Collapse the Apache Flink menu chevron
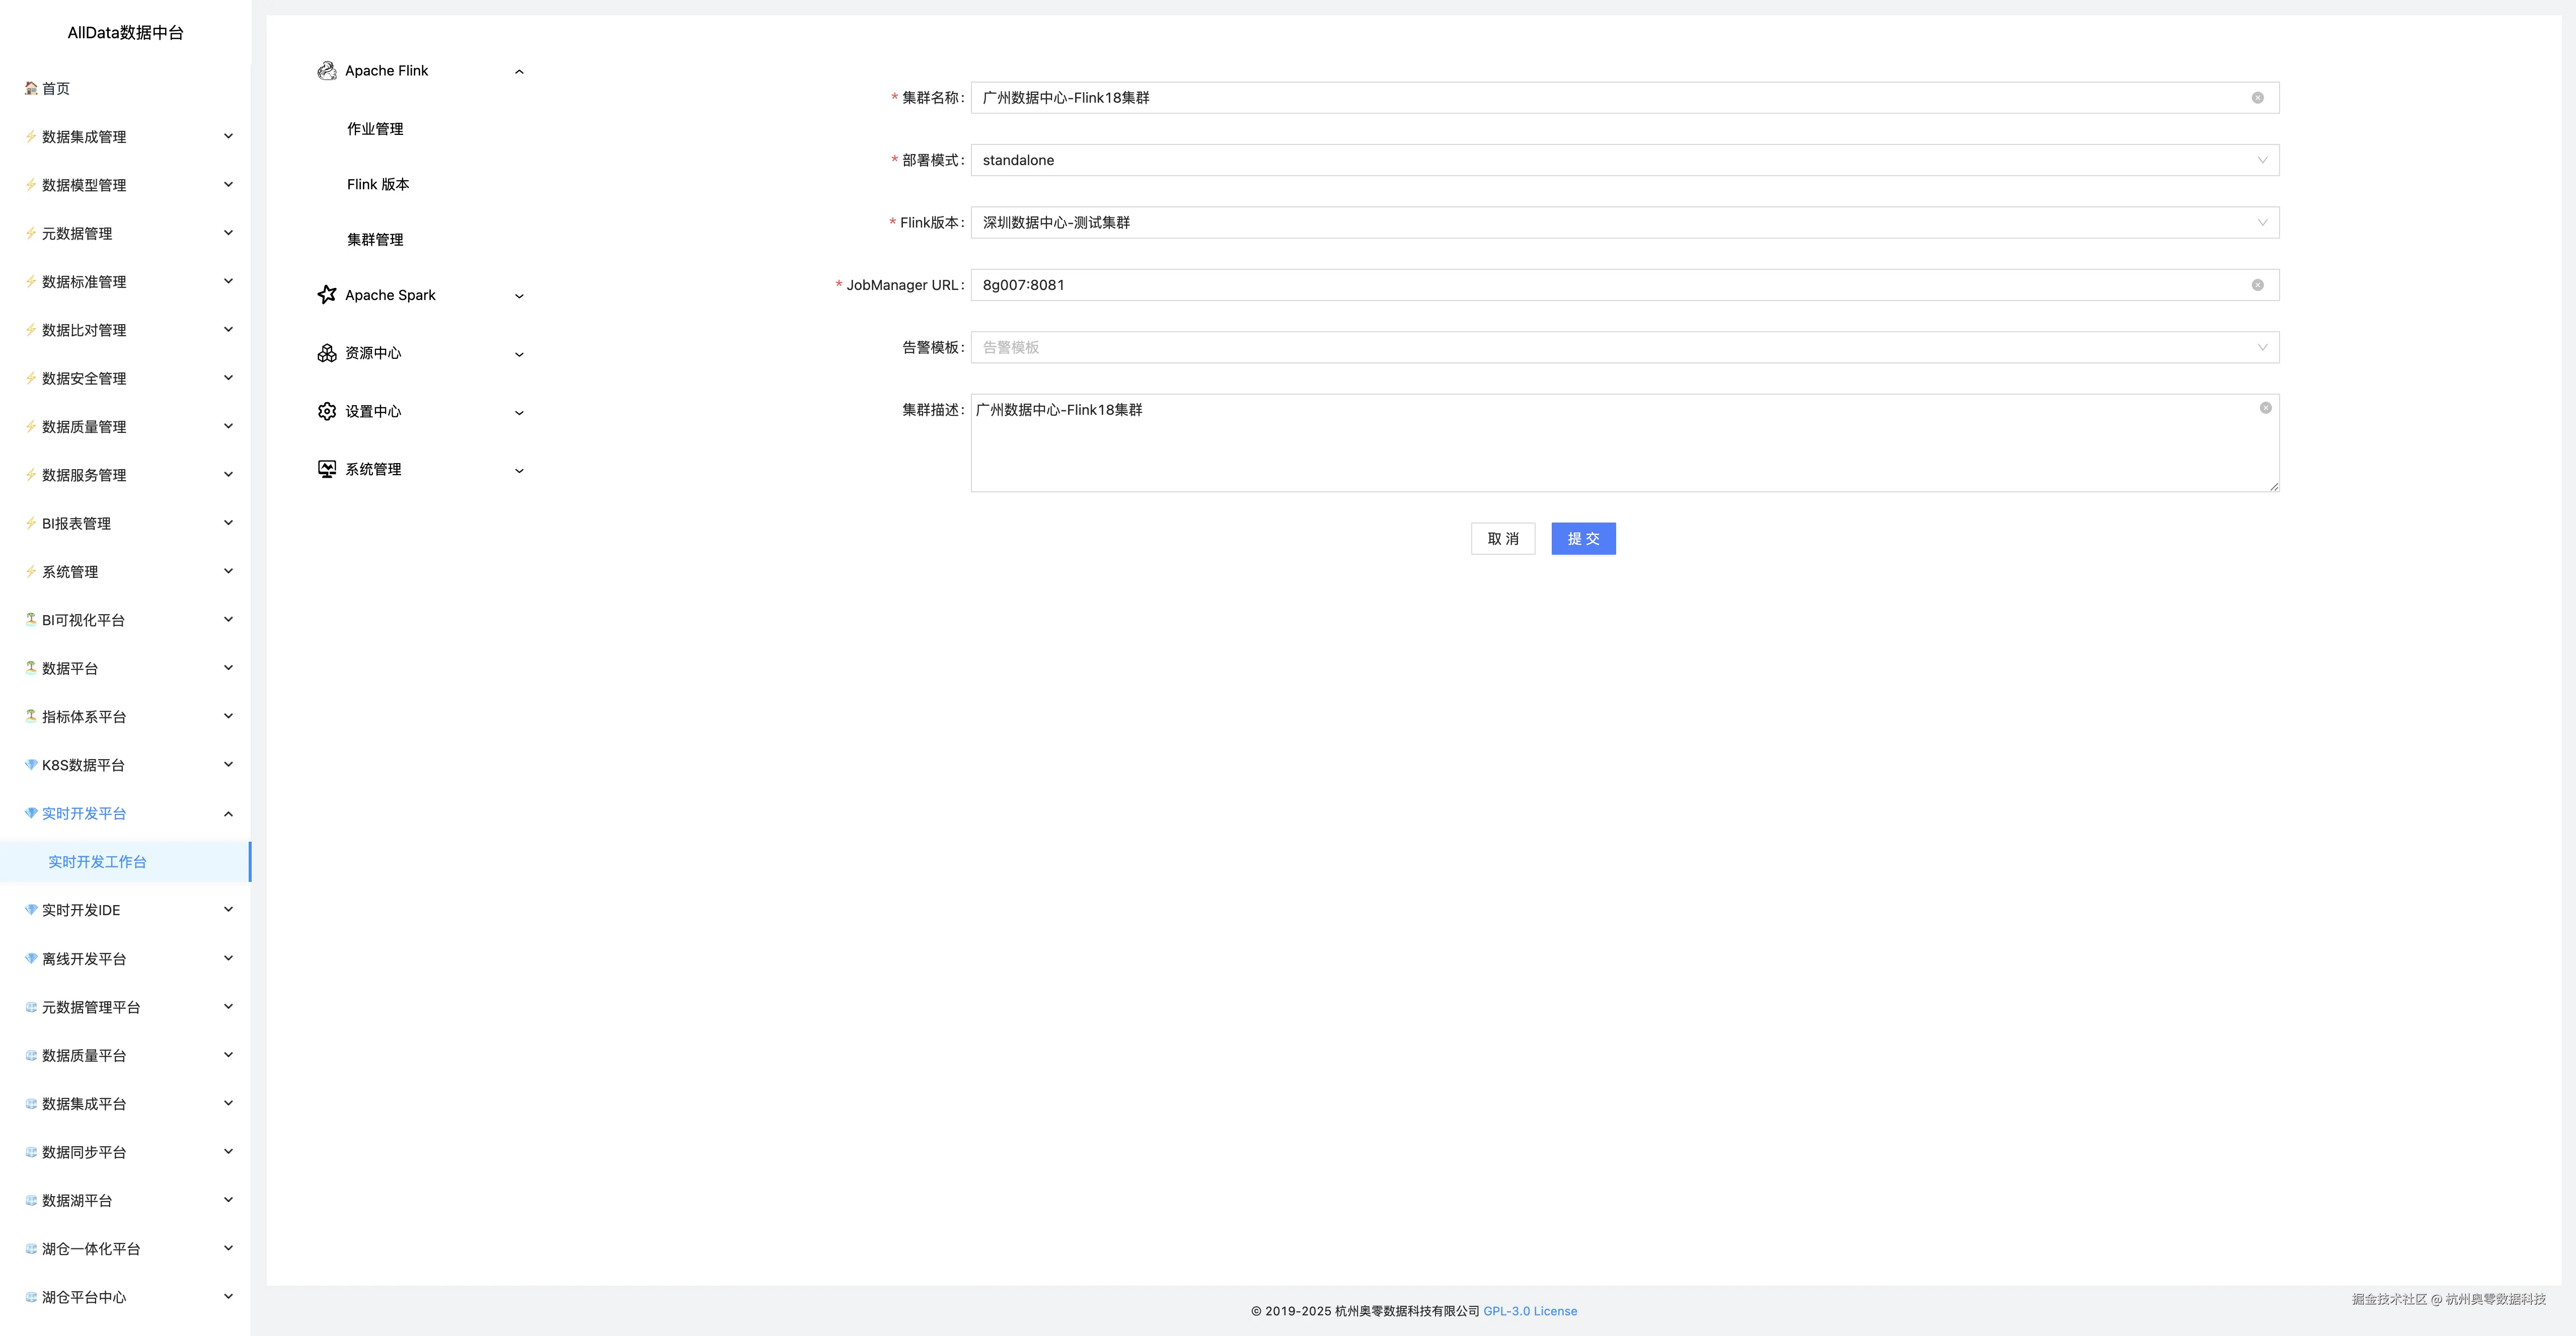 pos(519,72)
